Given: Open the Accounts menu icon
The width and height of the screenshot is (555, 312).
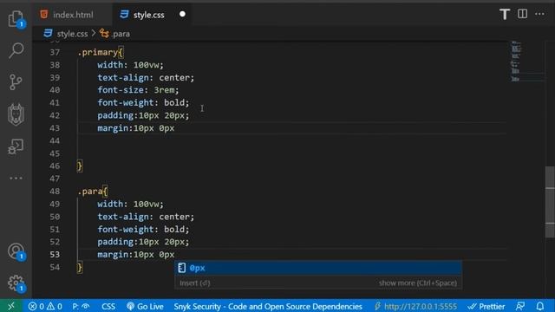Looking at the screenshot, I should pos(16,251).
